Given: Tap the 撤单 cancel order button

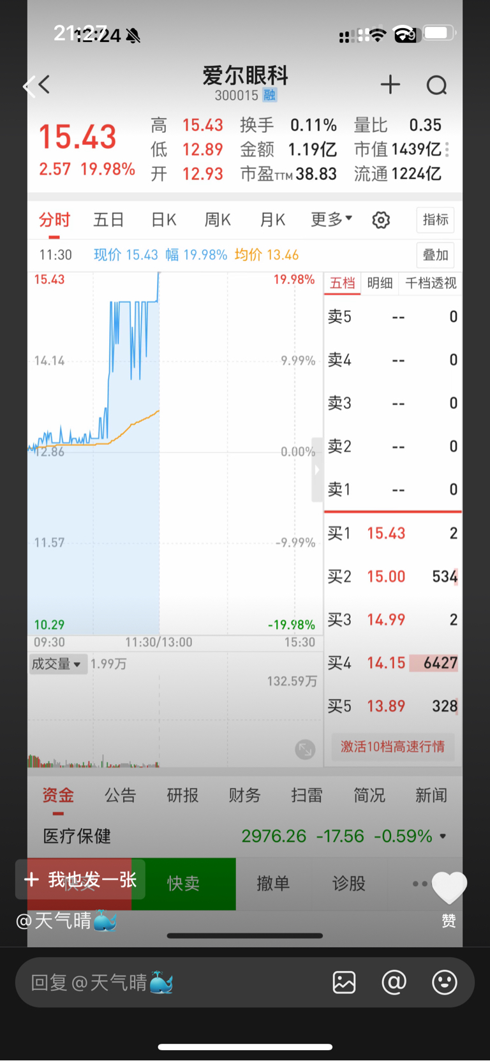Looking at the screenshot, I should tap(273, 884).
